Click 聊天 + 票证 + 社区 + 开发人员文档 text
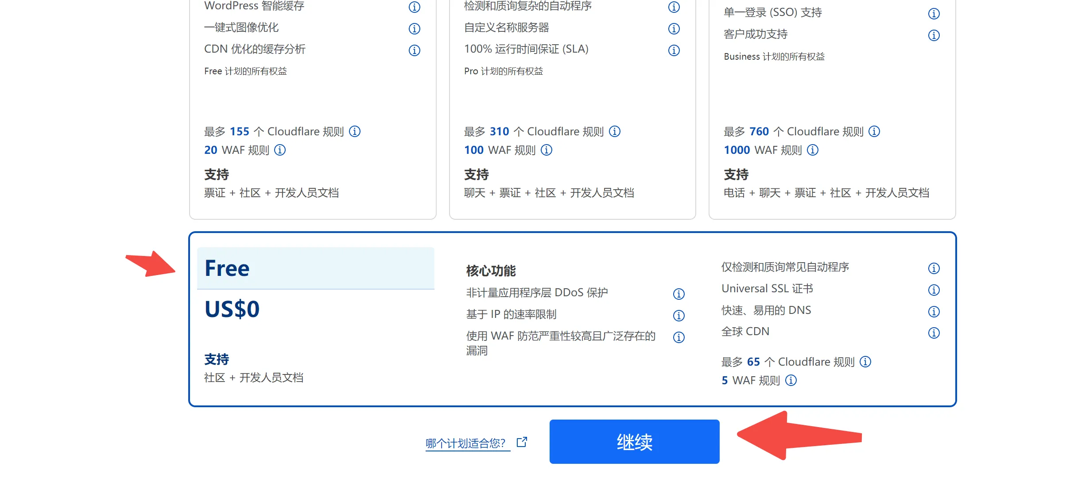Screen dimensions: 1070x489 [549, 193]
